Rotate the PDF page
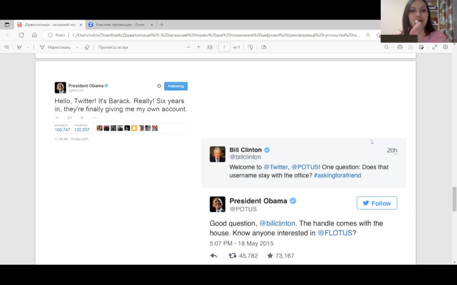 (250, 47)
